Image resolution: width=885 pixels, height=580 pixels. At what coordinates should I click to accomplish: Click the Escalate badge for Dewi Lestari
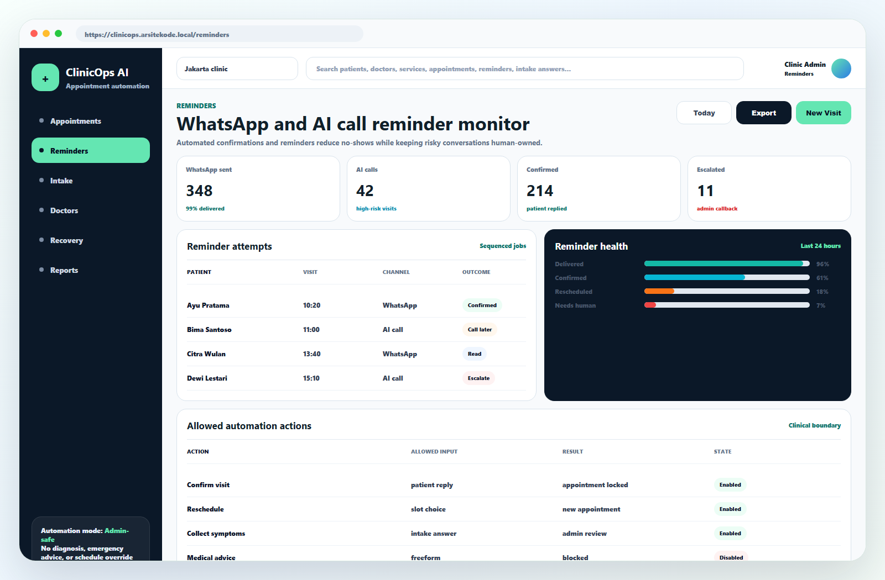(x=478, y=378)
